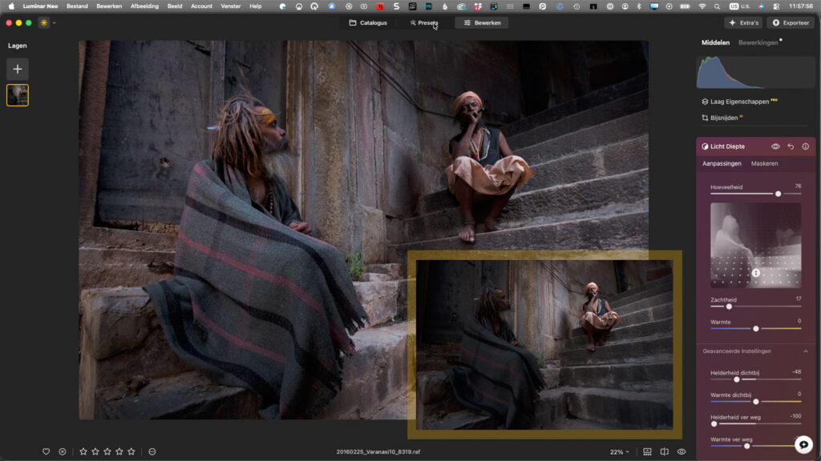The width and height of the screenshot is (821, 461).
Task: Collapse Geavanceerde Instellingen section
Action: pyautogui.click(x=805, y=351)
